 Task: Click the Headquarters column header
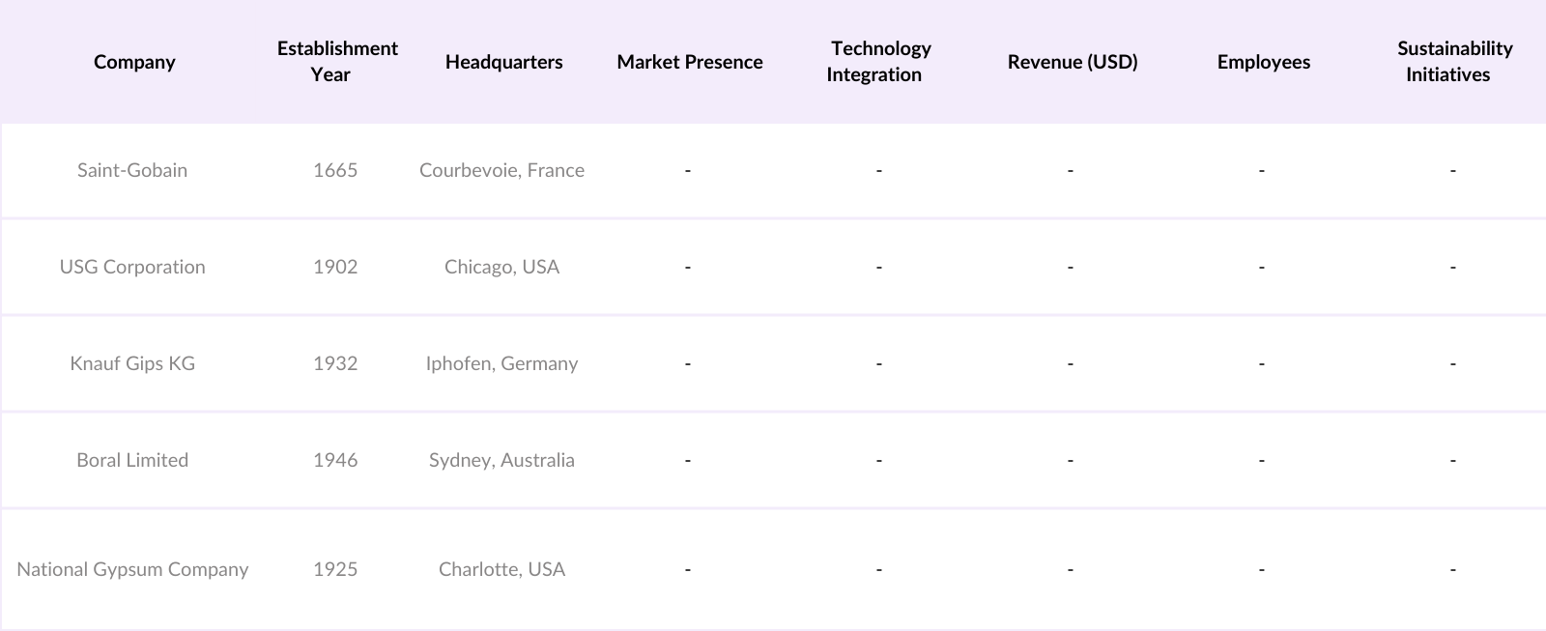[x=503, y=62]
